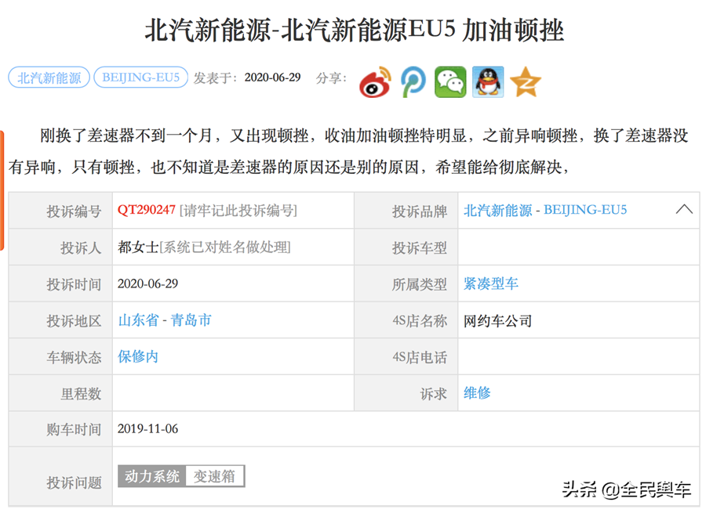Share to Qzone with the star icon
Screen dimensions: 706x513
coord(526,81)
